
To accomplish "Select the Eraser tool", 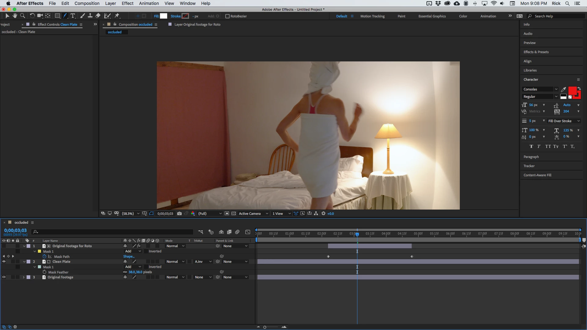I will pyautogui.click(x=98, y=16).
